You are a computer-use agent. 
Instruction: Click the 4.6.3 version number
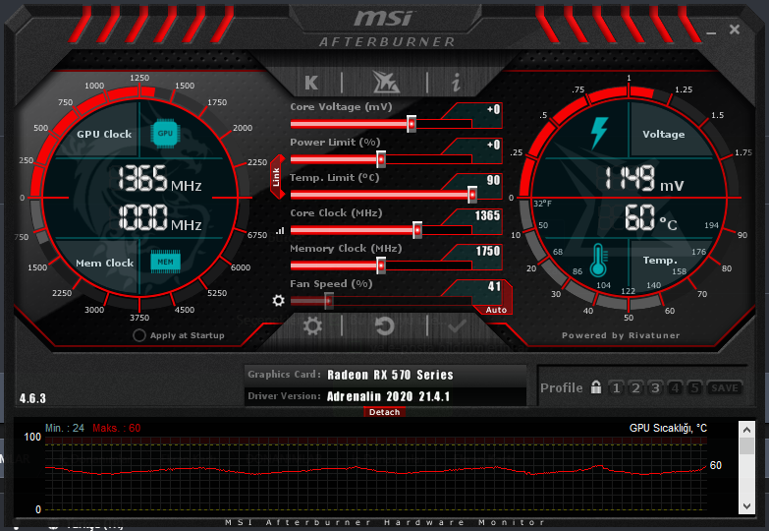[32, 398]
